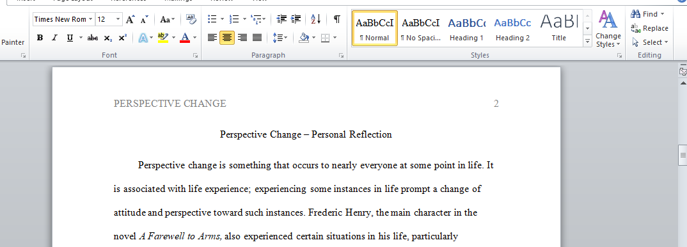Apply the red font color
Screen dimensions: 687x247
click(185, 38)
